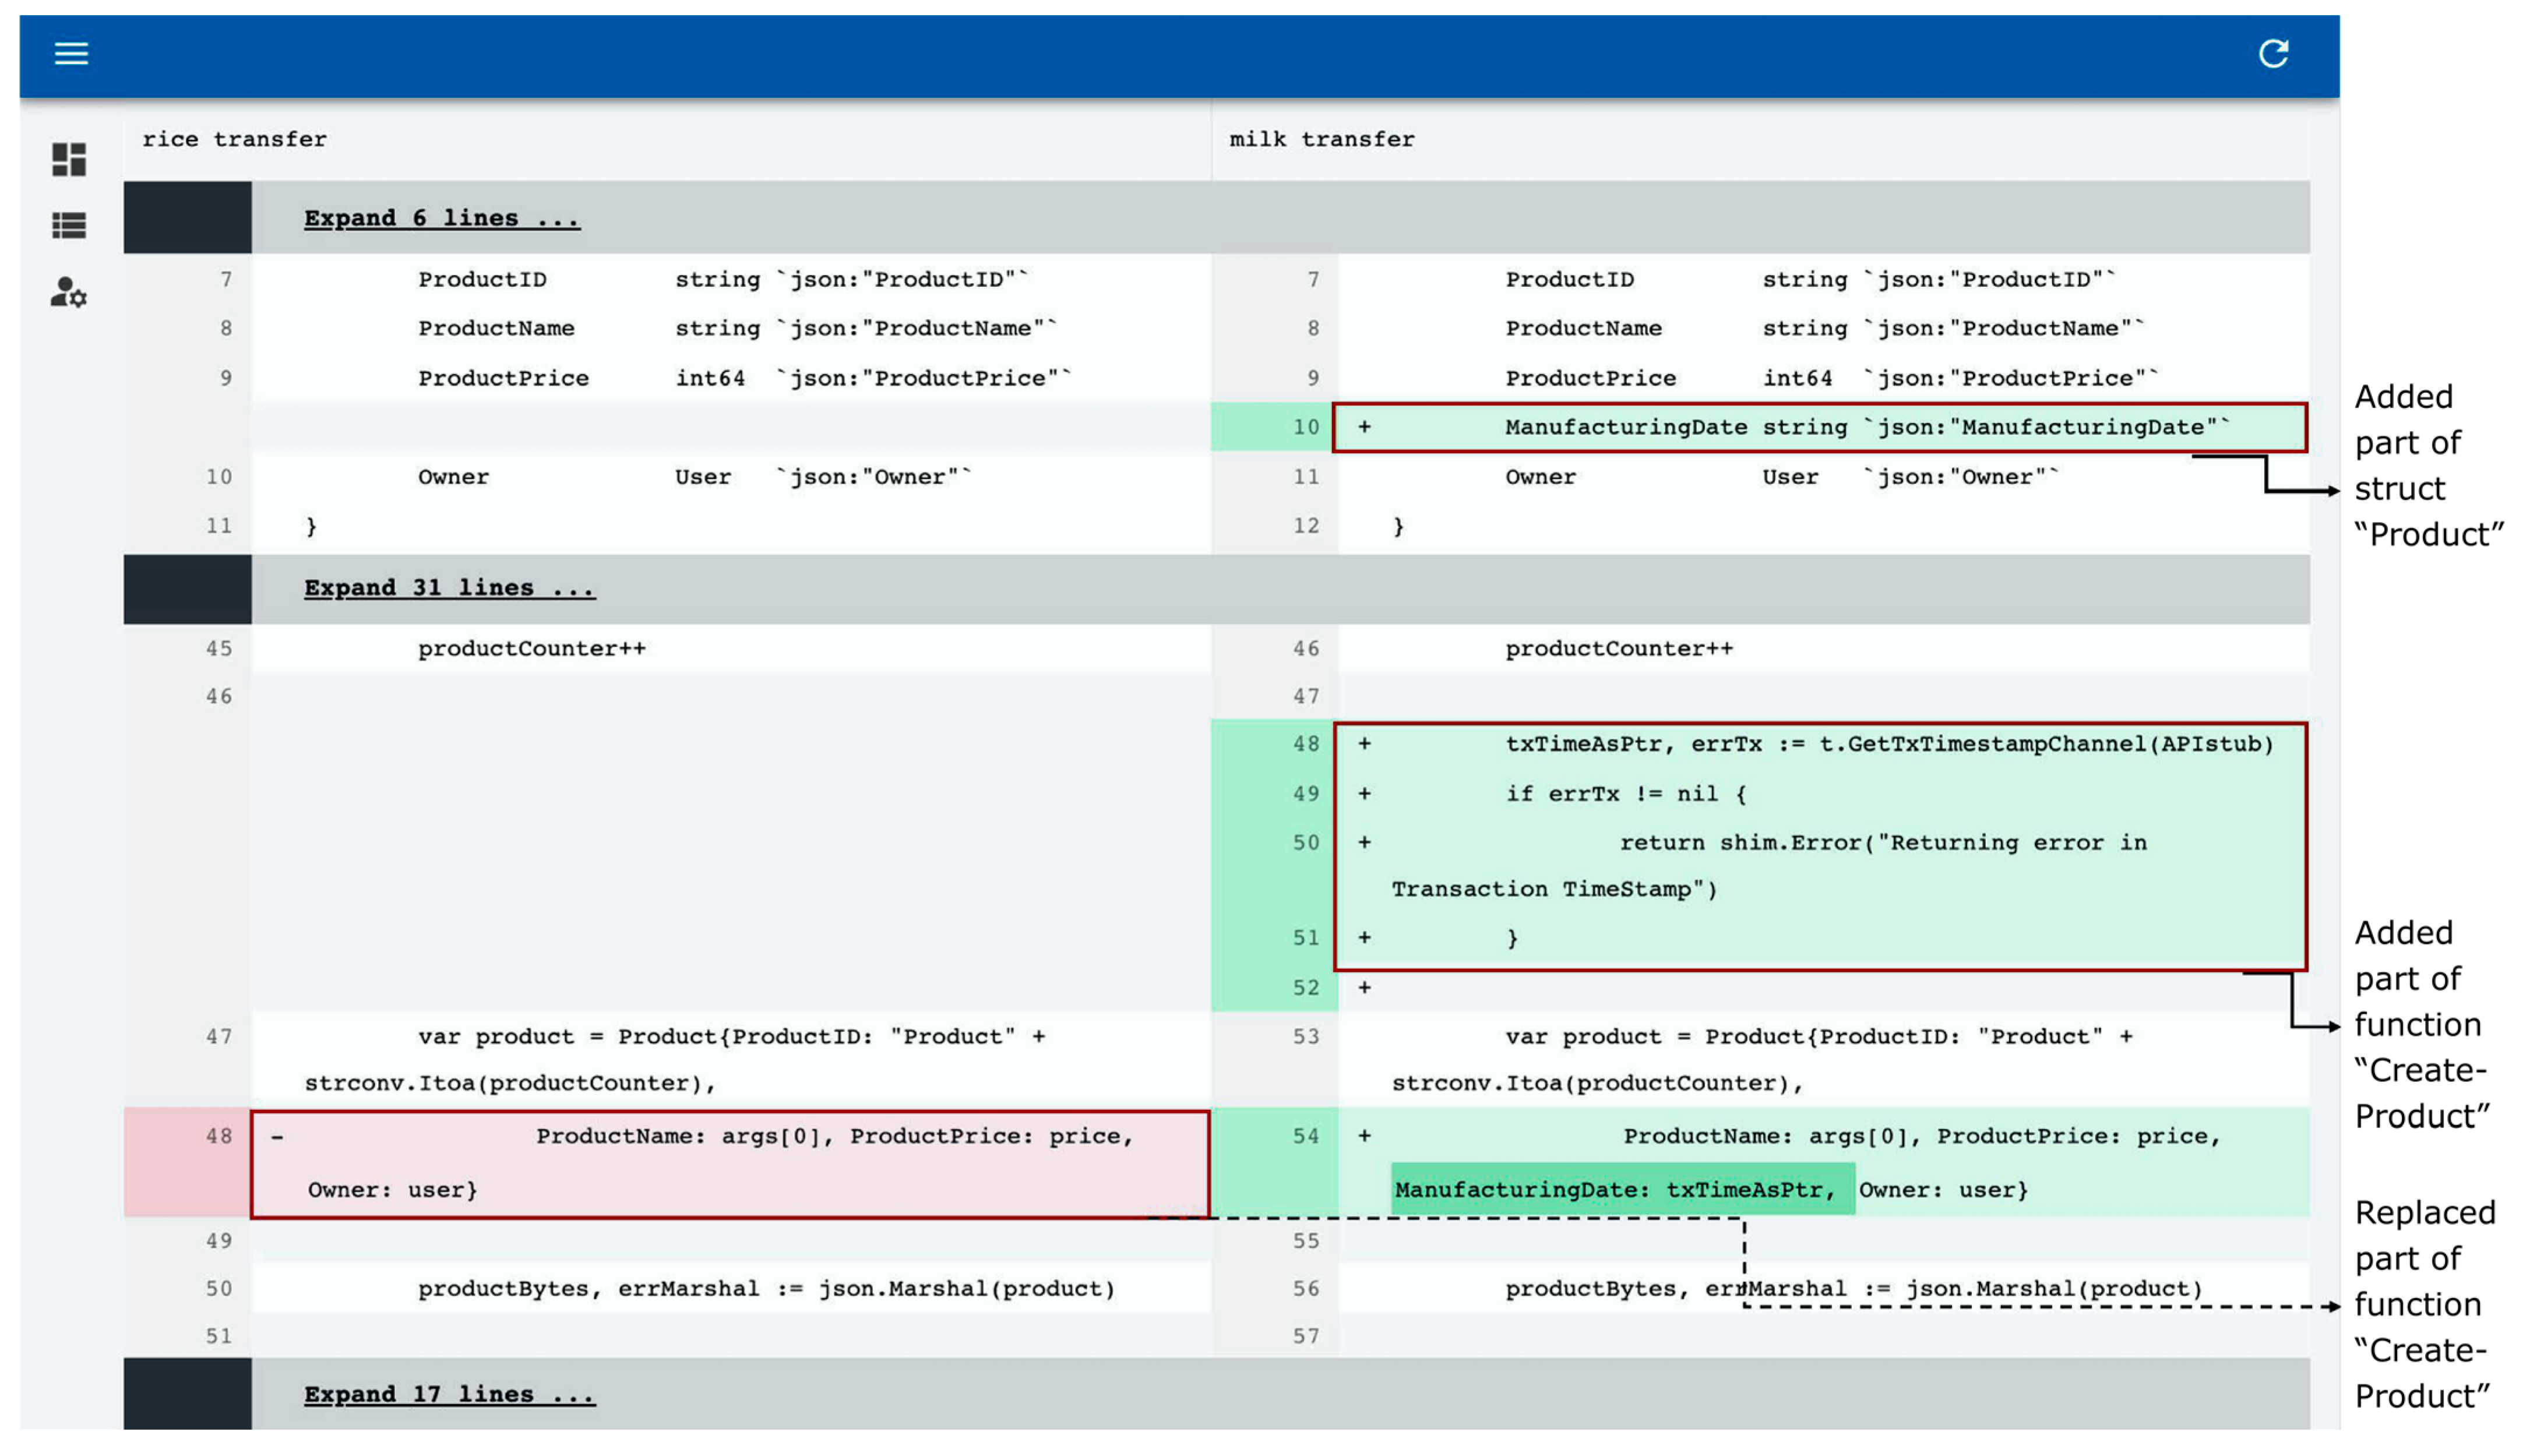Open the dashboard grid icon
The width and height of the screenshot is (2530, 1456).
[69, 159]
